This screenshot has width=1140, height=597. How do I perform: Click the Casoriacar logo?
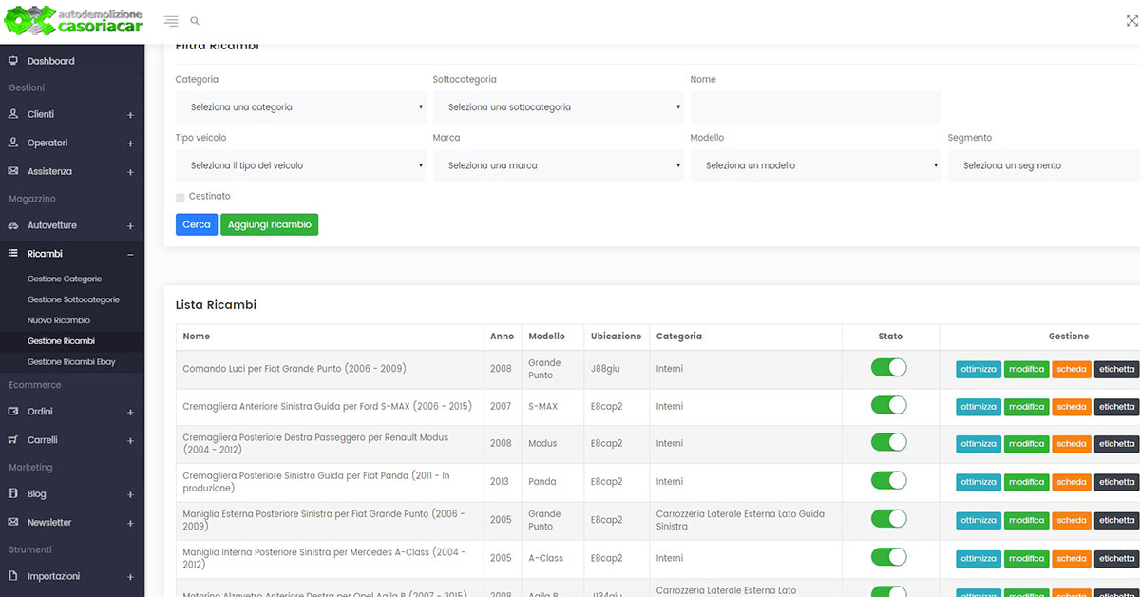pos(72,20)
